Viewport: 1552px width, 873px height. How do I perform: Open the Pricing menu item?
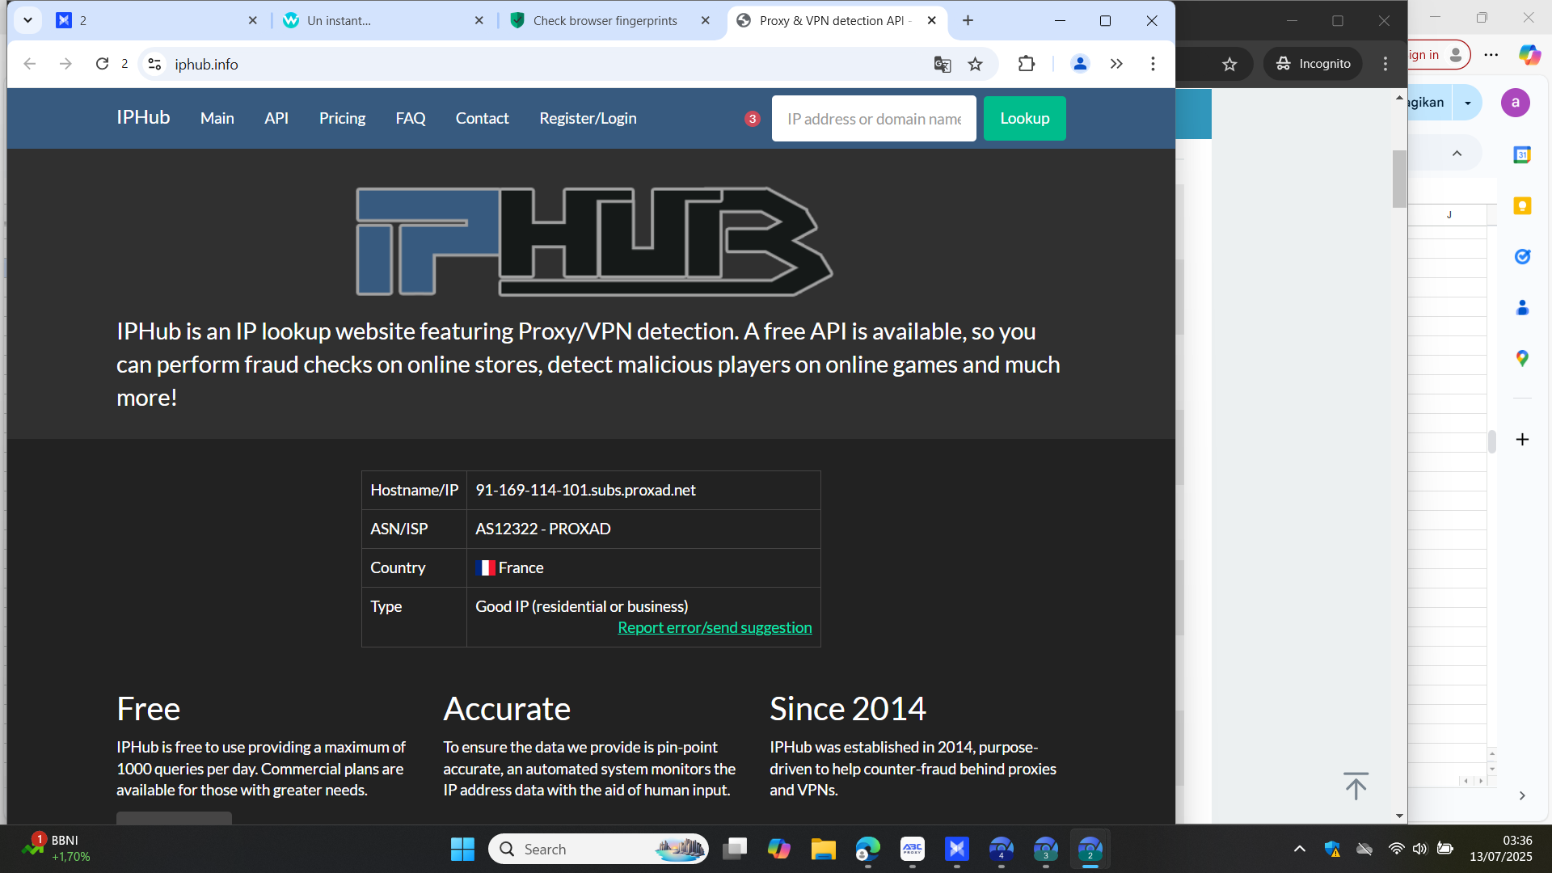[x=342, y=118]
